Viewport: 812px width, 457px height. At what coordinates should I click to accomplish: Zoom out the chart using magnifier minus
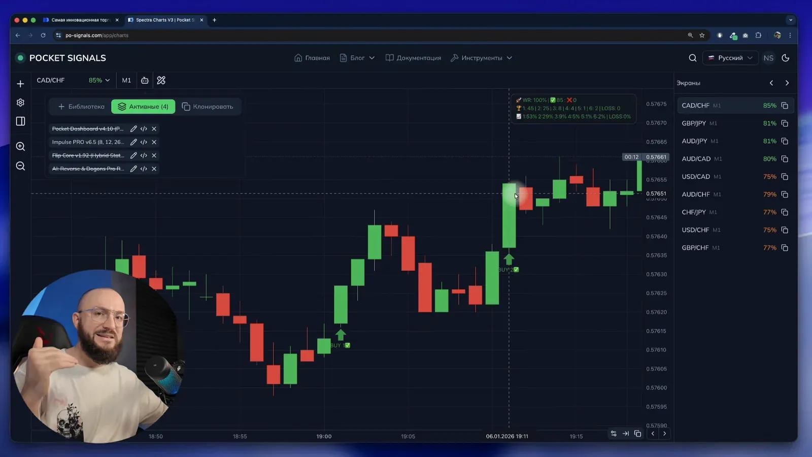click(20, 166)
